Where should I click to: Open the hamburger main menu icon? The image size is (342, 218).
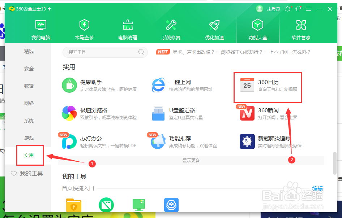(309, 9)
